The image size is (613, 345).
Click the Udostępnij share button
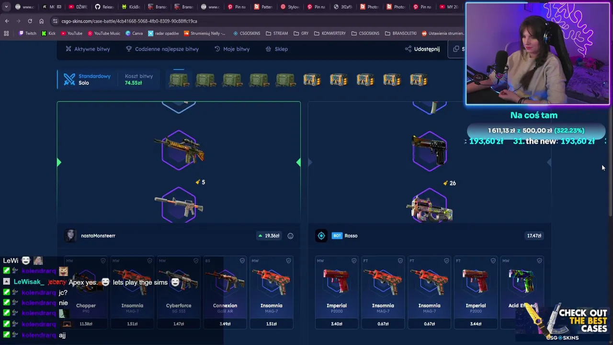(422, 49)
